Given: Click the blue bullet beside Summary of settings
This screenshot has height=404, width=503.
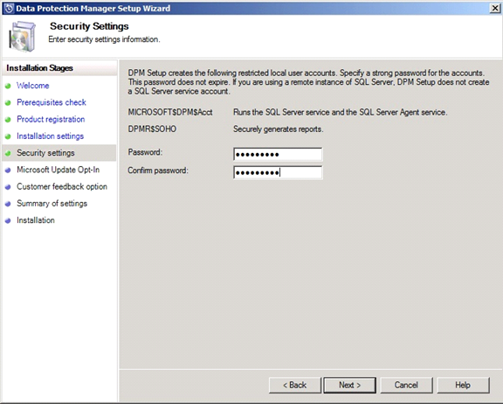Looking at the screenshot, I should [x=9, y=204].
